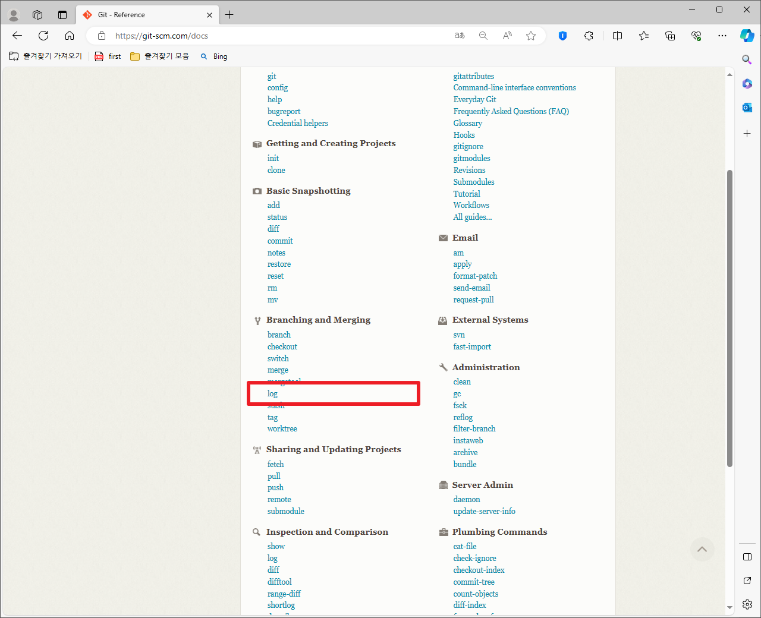Open the gitattributes guide link

[x=473, y=76]
